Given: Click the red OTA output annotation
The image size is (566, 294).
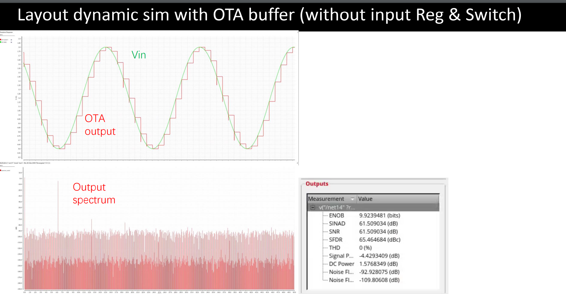Looking at the screenshot, I should tap(100, 125).
